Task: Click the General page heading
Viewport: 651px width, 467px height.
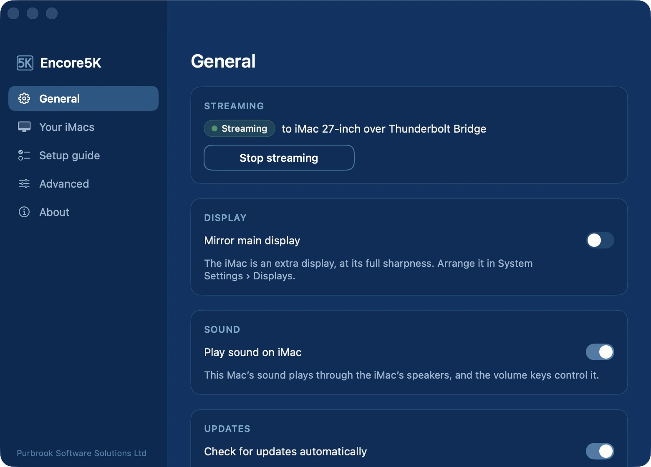Action: (223, 61)
